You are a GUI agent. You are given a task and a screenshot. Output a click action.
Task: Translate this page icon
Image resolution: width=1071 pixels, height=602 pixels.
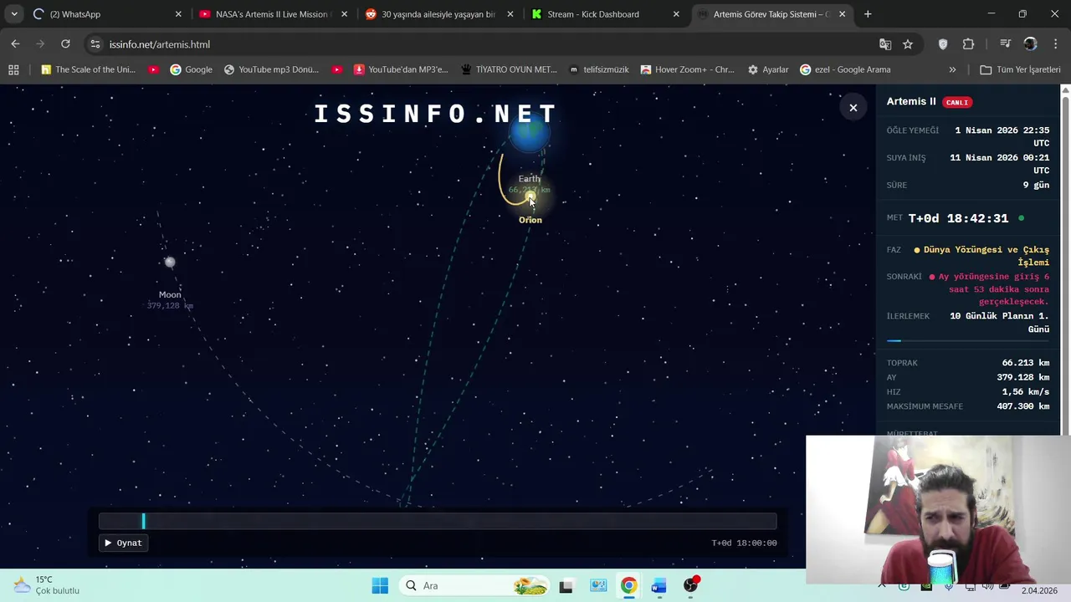point(885,44)
